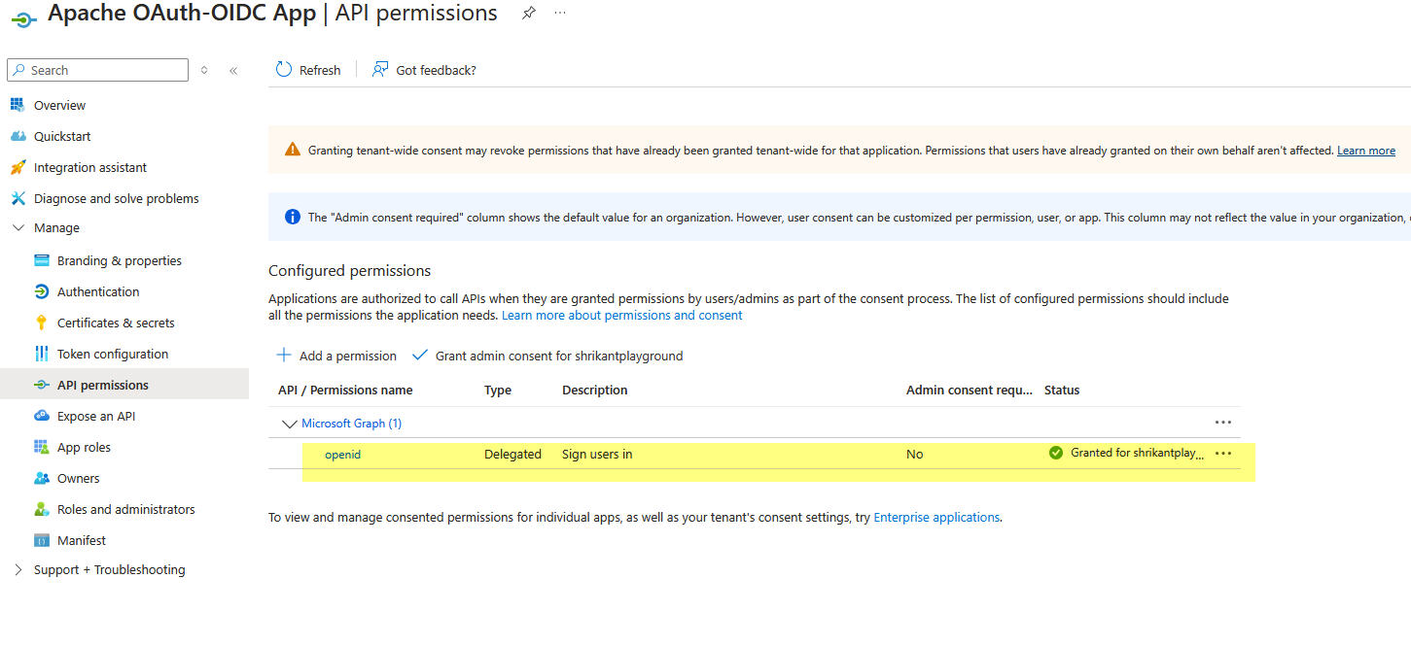The height and width of the screenshot is (646, 1411).
Task: Open the App roles section
Action: (82, 446)
